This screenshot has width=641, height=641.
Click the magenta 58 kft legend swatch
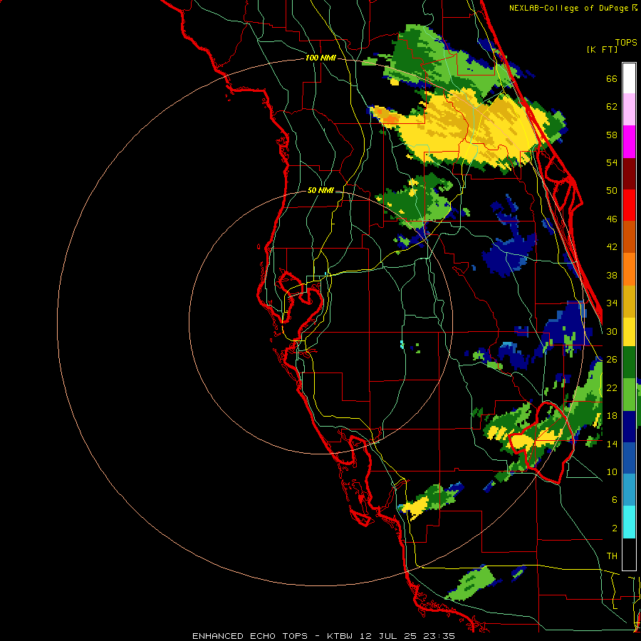pyautogui.click(x=629, y=142)
